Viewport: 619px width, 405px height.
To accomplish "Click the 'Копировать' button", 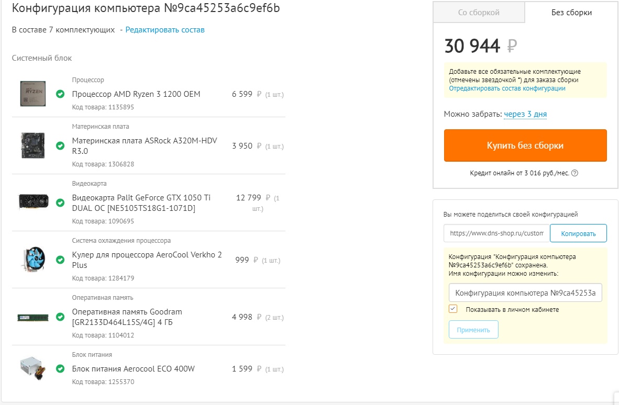I will [578, 233].
